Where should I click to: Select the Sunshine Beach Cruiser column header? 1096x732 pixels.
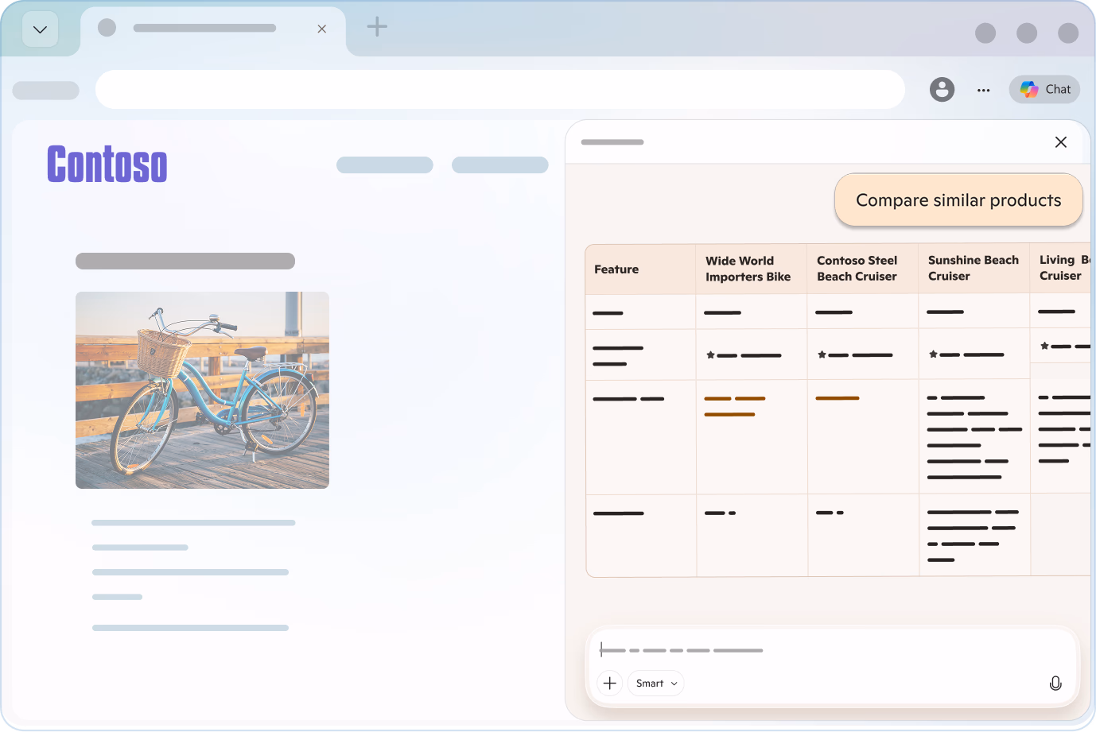click(973, 269)
